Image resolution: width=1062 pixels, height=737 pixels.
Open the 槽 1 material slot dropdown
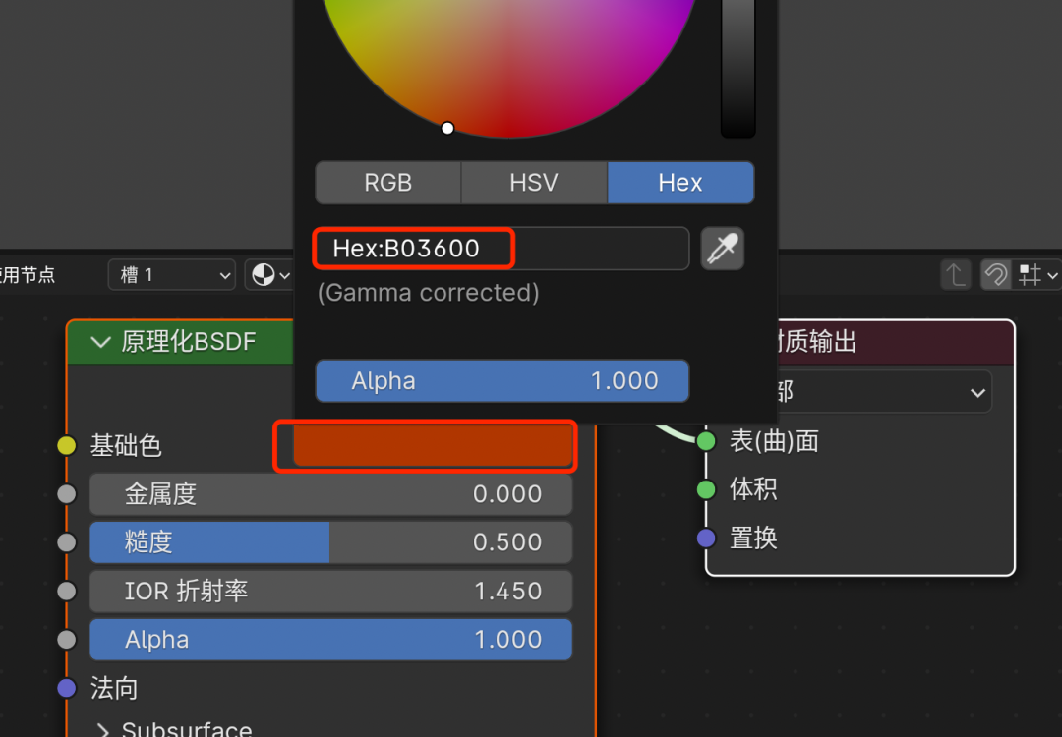click(x=171, y=275)
